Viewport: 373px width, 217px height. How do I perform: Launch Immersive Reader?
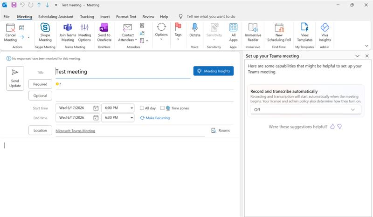253,33
